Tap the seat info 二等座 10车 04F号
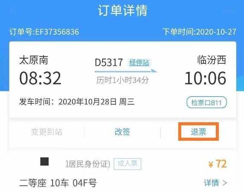 coord(58,183)
